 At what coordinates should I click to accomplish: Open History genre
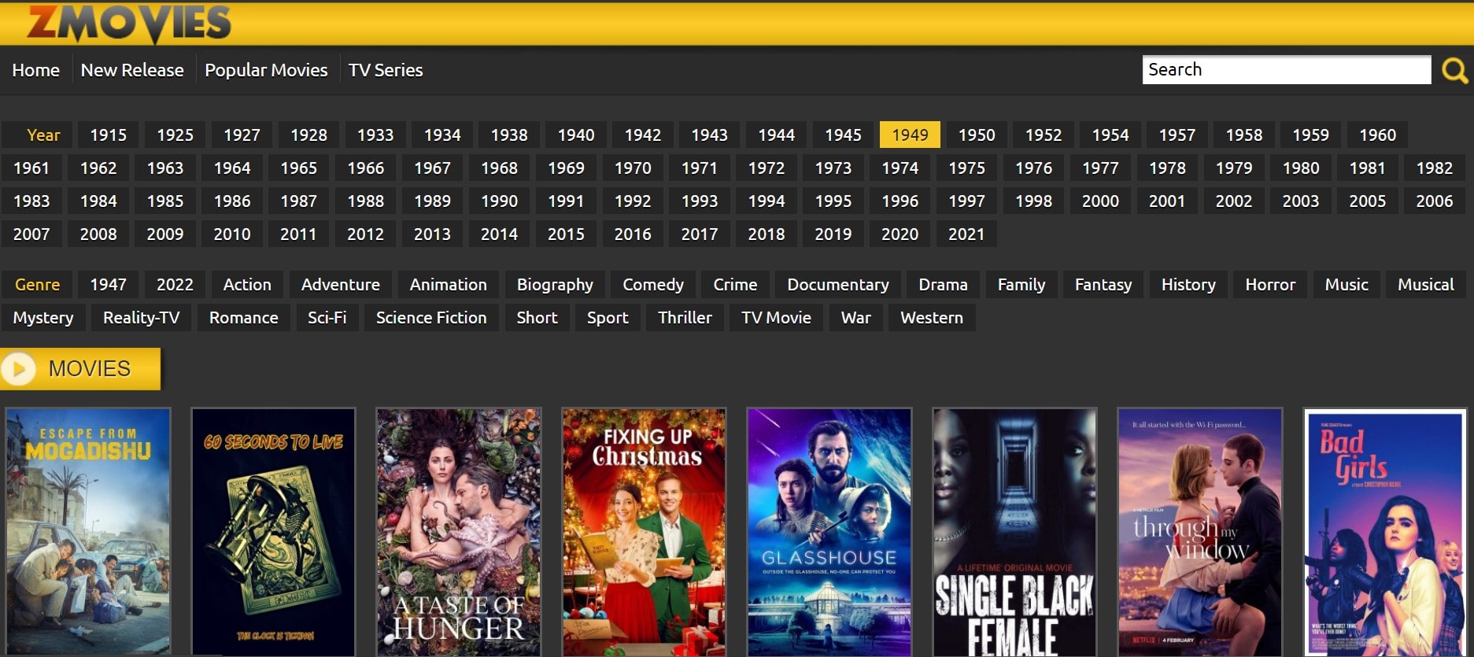pos(1188,284)
